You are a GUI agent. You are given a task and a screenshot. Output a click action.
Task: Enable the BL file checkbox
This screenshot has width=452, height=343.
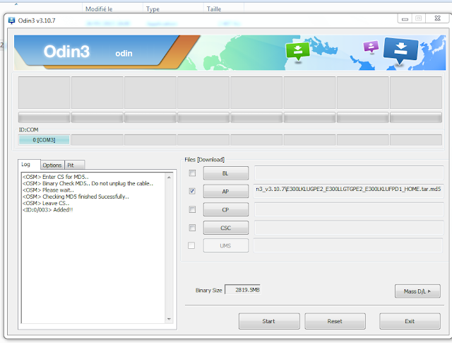click(192, 173)
